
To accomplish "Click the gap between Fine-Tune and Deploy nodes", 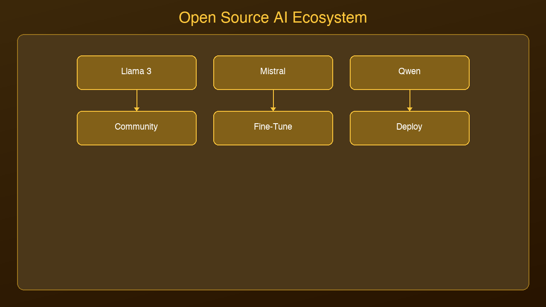I will click(341, 128).
